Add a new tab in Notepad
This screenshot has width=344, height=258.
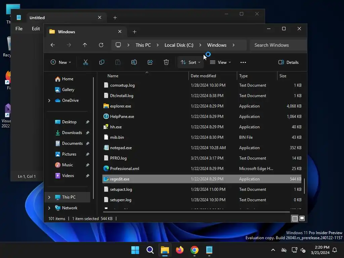pos(115,17)
